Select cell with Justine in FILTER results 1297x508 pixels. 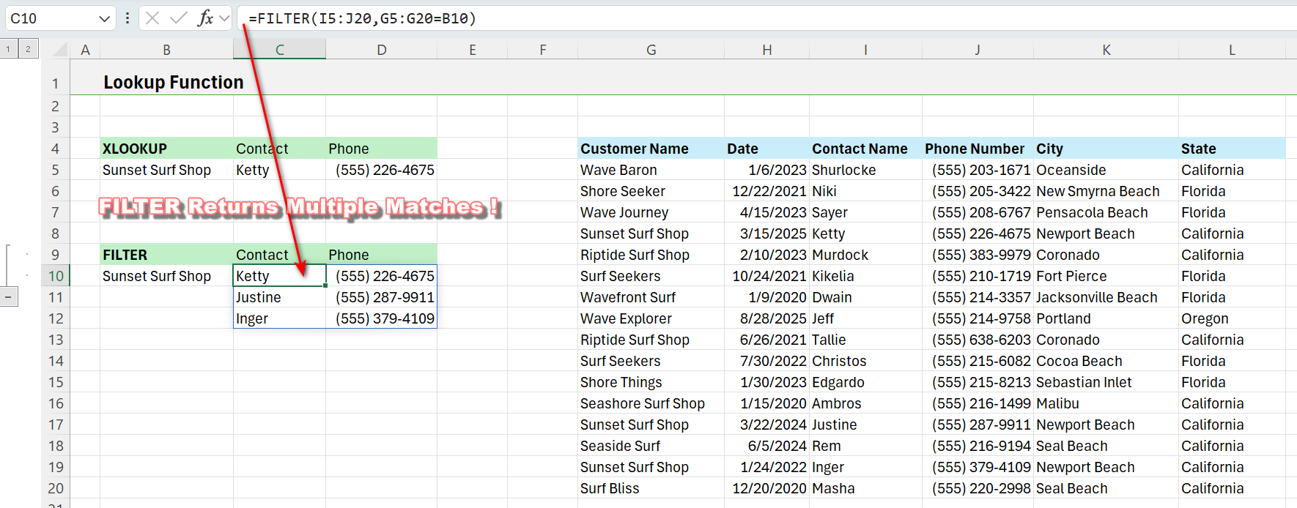278,297
